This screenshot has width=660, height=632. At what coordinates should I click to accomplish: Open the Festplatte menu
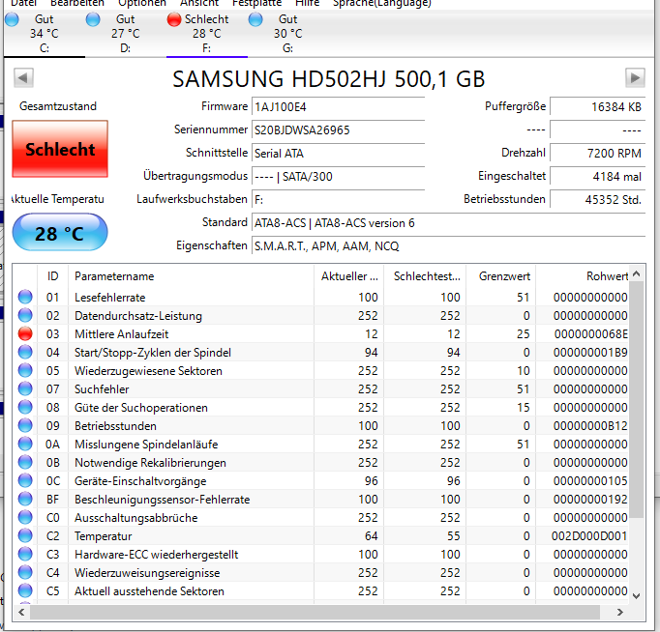[256, 3]
